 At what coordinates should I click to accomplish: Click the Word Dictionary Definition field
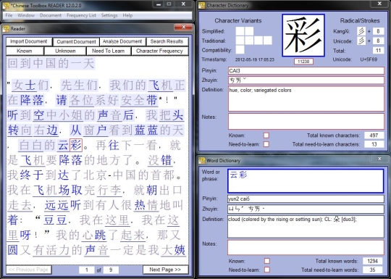click(x=306, y=226)
